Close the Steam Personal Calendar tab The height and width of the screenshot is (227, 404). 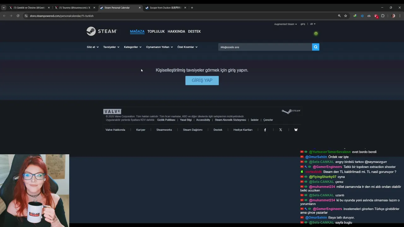[140, 8]
